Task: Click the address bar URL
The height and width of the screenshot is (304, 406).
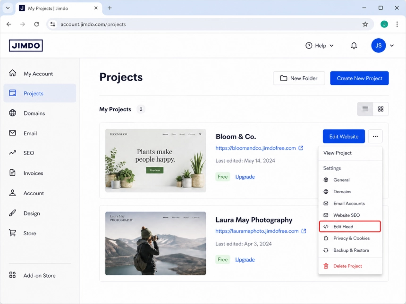Action: coord(93,25)
